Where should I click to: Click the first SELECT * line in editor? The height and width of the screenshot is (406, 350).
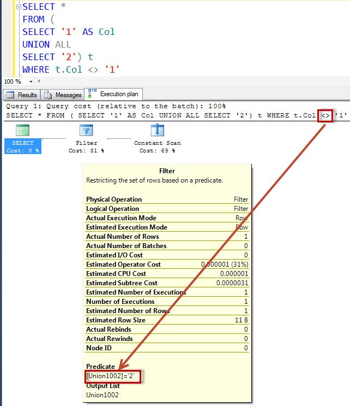pos(44,7)
